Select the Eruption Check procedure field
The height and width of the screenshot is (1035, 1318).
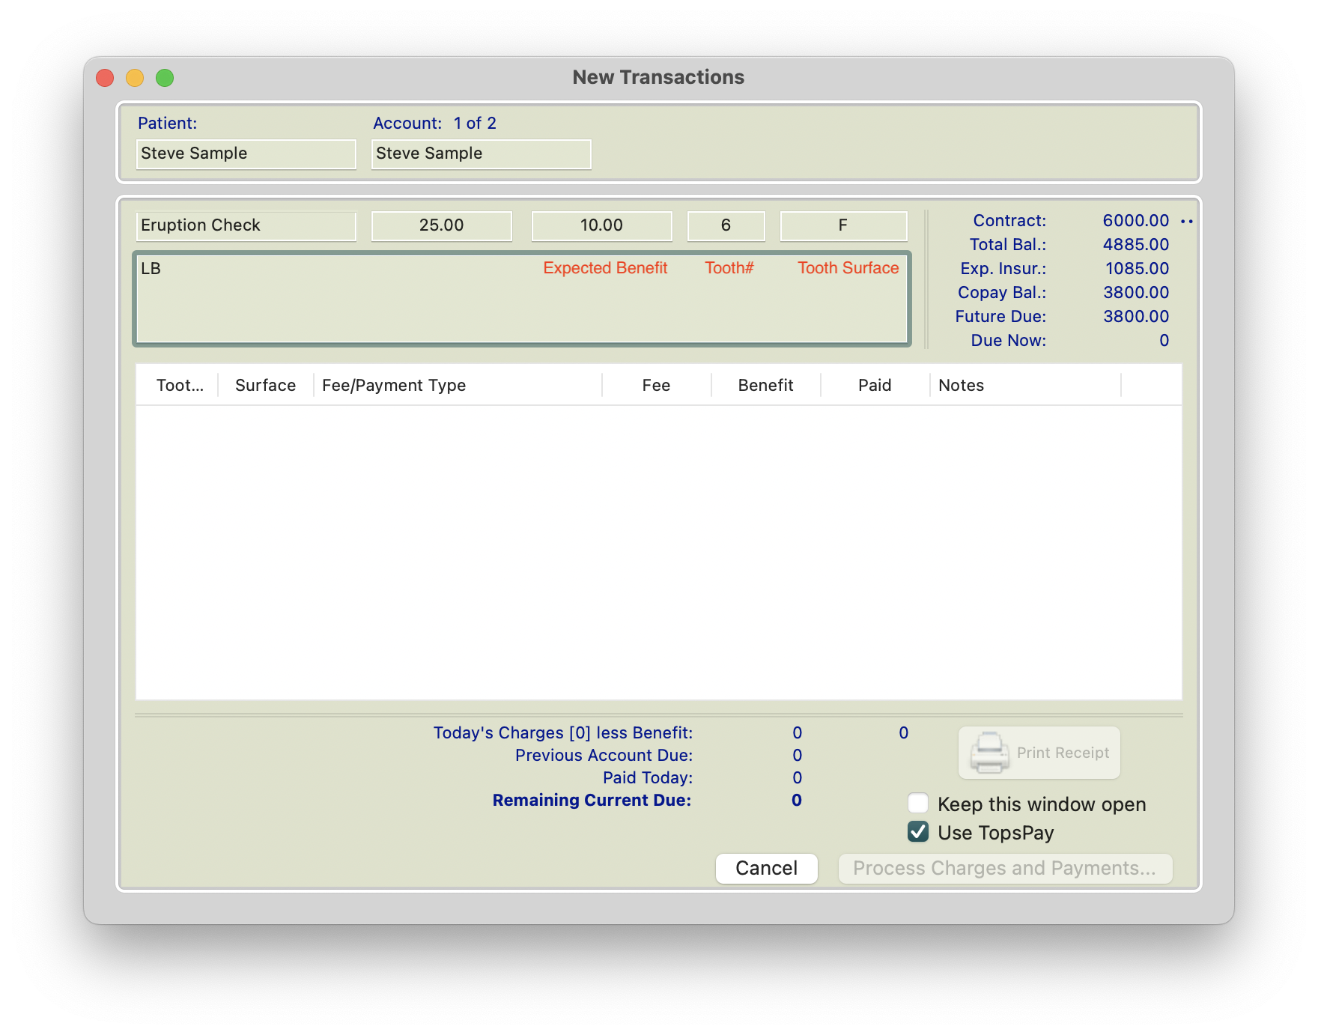coord(246,225)
